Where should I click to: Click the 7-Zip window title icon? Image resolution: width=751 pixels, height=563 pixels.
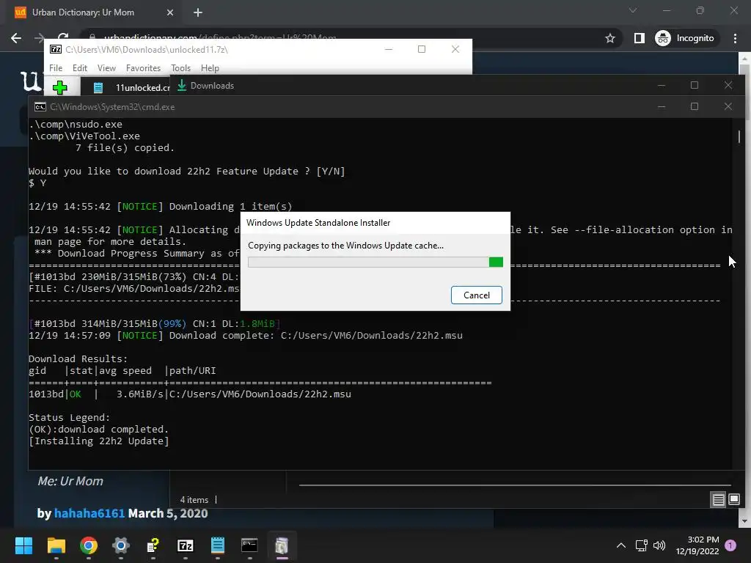[56, 49]
